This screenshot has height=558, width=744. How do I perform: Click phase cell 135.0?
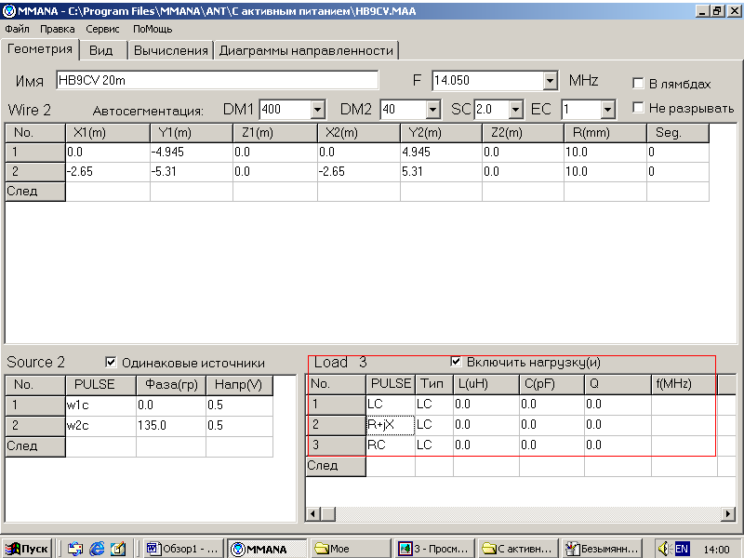pyautogui.click(x=171, y=426)
